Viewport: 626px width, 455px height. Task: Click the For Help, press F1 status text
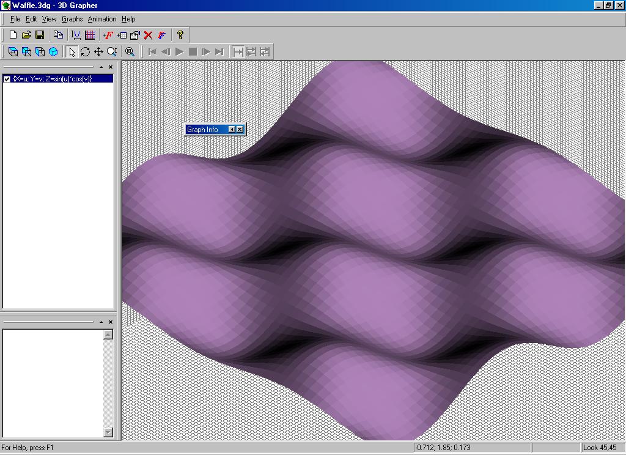[x=27, y=448]
